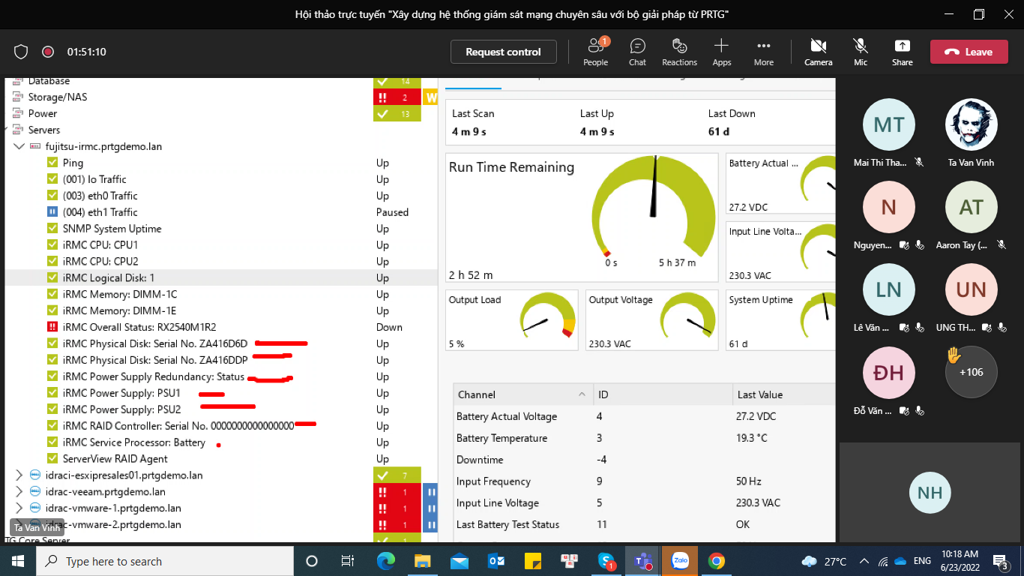1024x576 pixels.
Task: Open File Explorer from the taskbar
Action: [423, 561]
